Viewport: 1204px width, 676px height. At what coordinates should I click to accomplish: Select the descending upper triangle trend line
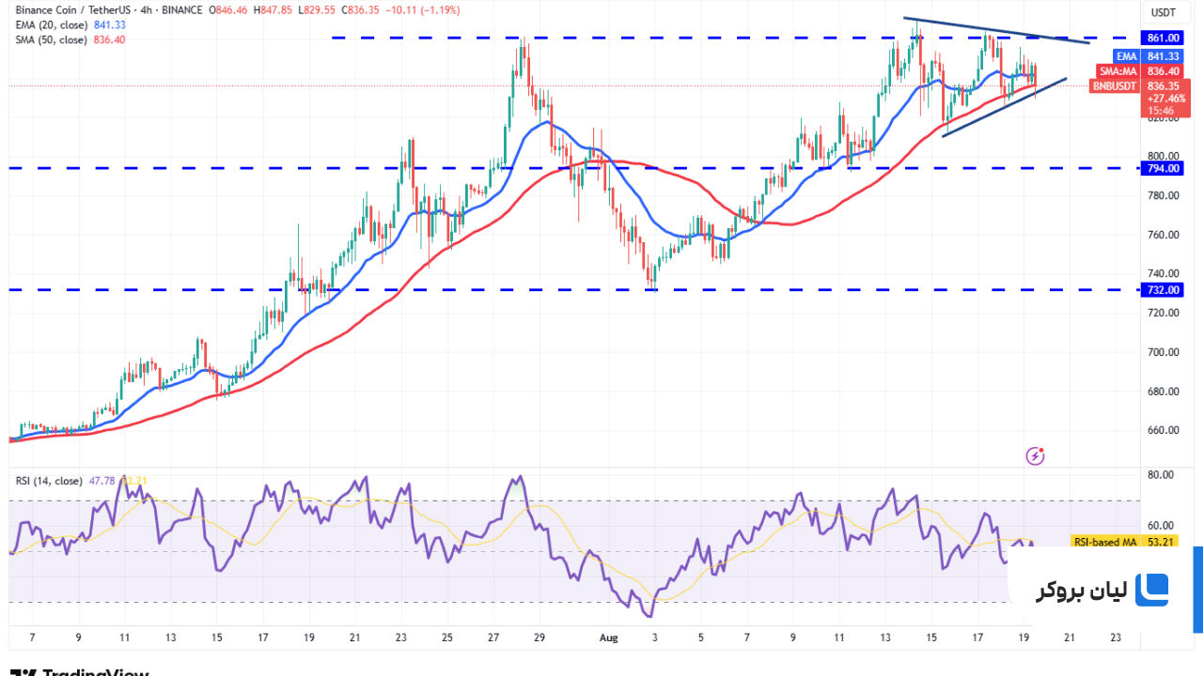(x=996, y=30)
